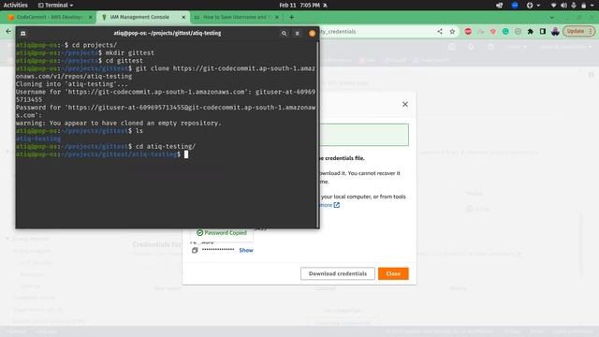The height and width of the screenshot is (337, 599).
Task: Open the Activities overview
Action: coord(15,5)
